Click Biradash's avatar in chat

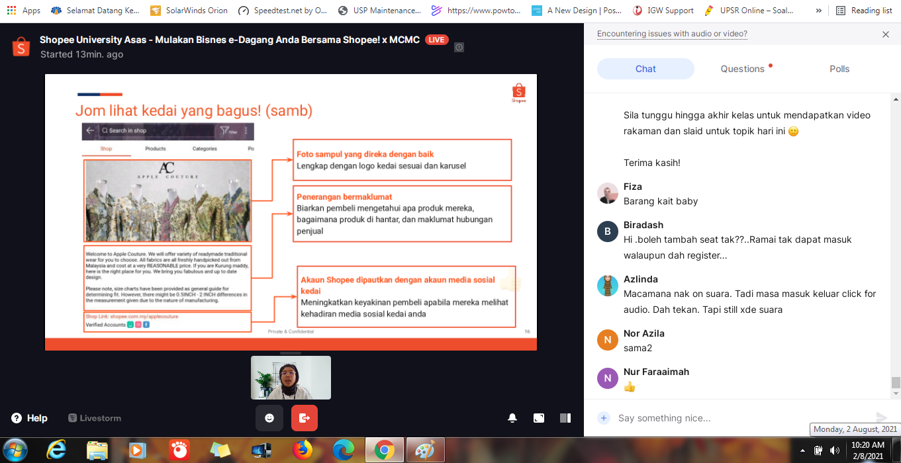pyautogui.click(x=608, y=232)
